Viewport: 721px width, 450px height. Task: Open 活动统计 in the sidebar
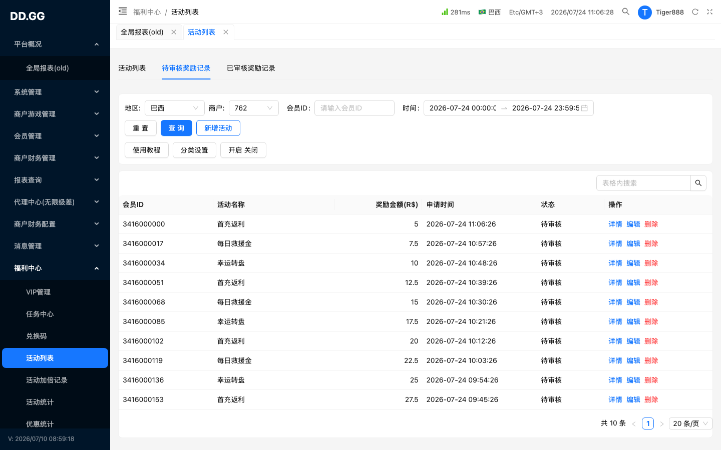point(55,402)
